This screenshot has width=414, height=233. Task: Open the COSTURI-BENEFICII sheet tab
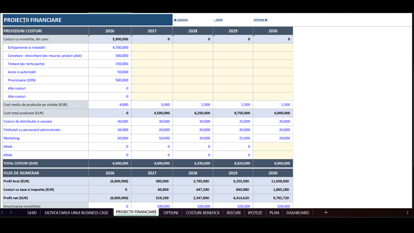tap(202, 213)
